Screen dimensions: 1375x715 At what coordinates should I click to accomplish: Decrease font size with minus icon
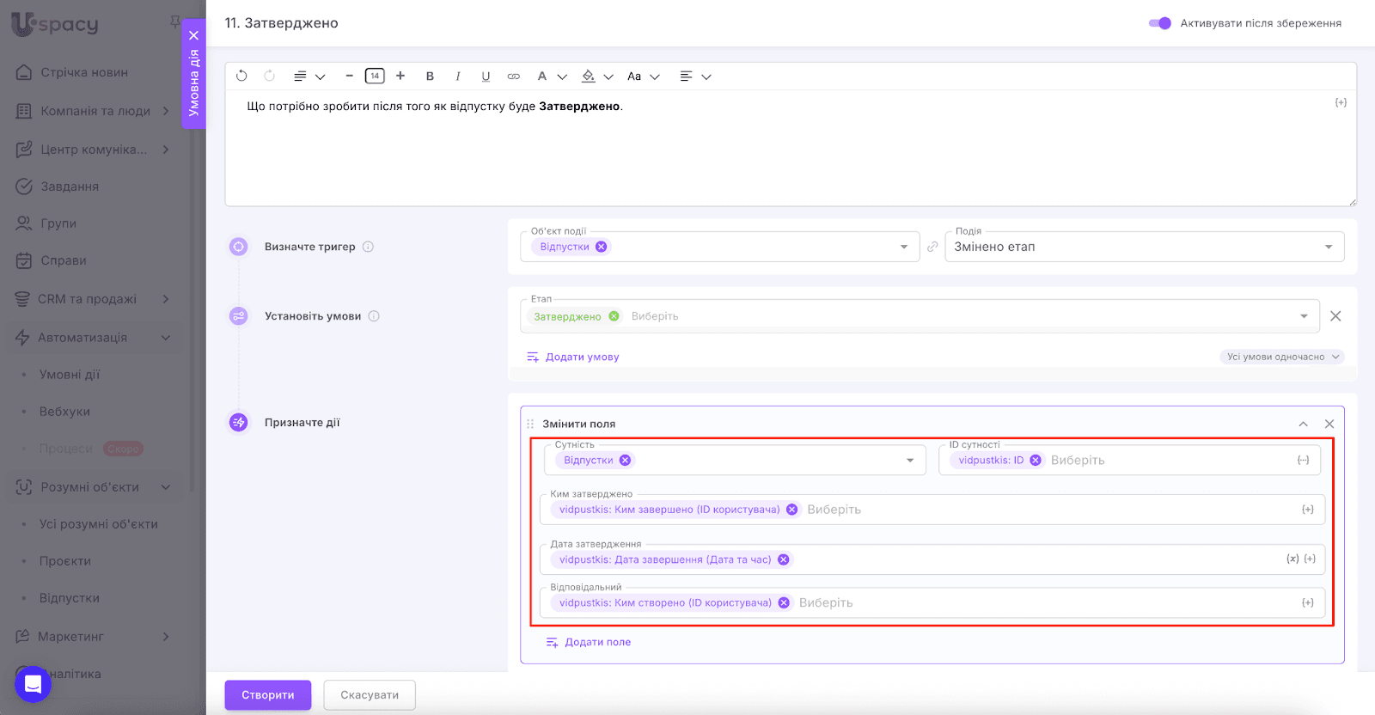coord(349,76)
